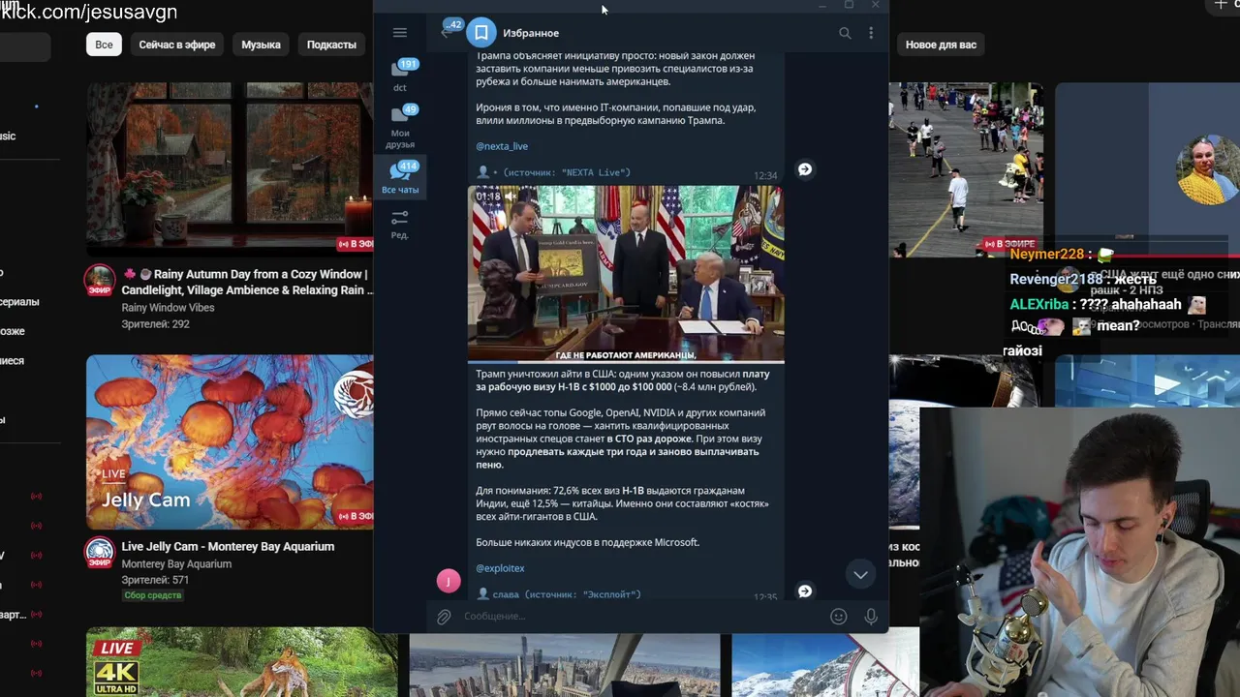The width and height of the screenshot is (1240, 697).
Task: Open the Monterey Bay Aquarium channel name
Action: click(176, 564)
